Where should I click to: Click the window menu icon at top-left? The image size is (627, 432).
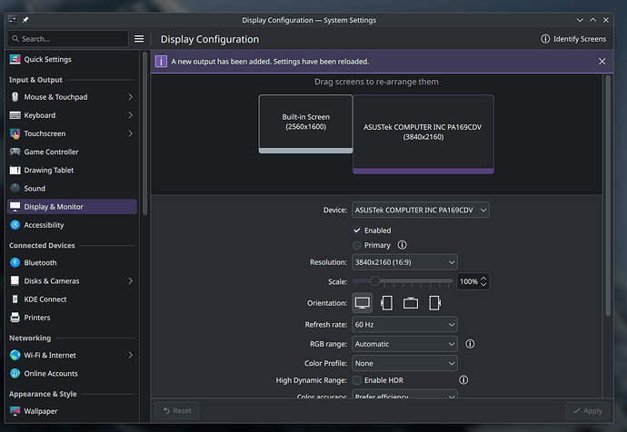click(13, 20)
